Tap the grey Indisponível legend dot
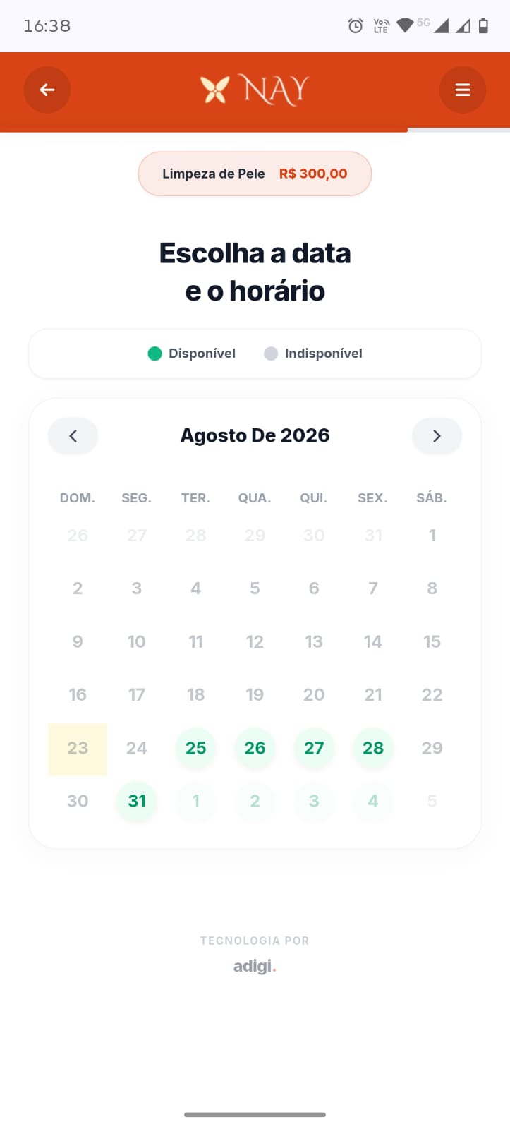Image resolution: width=510 pixels, height=1129 pixels. 271,354
